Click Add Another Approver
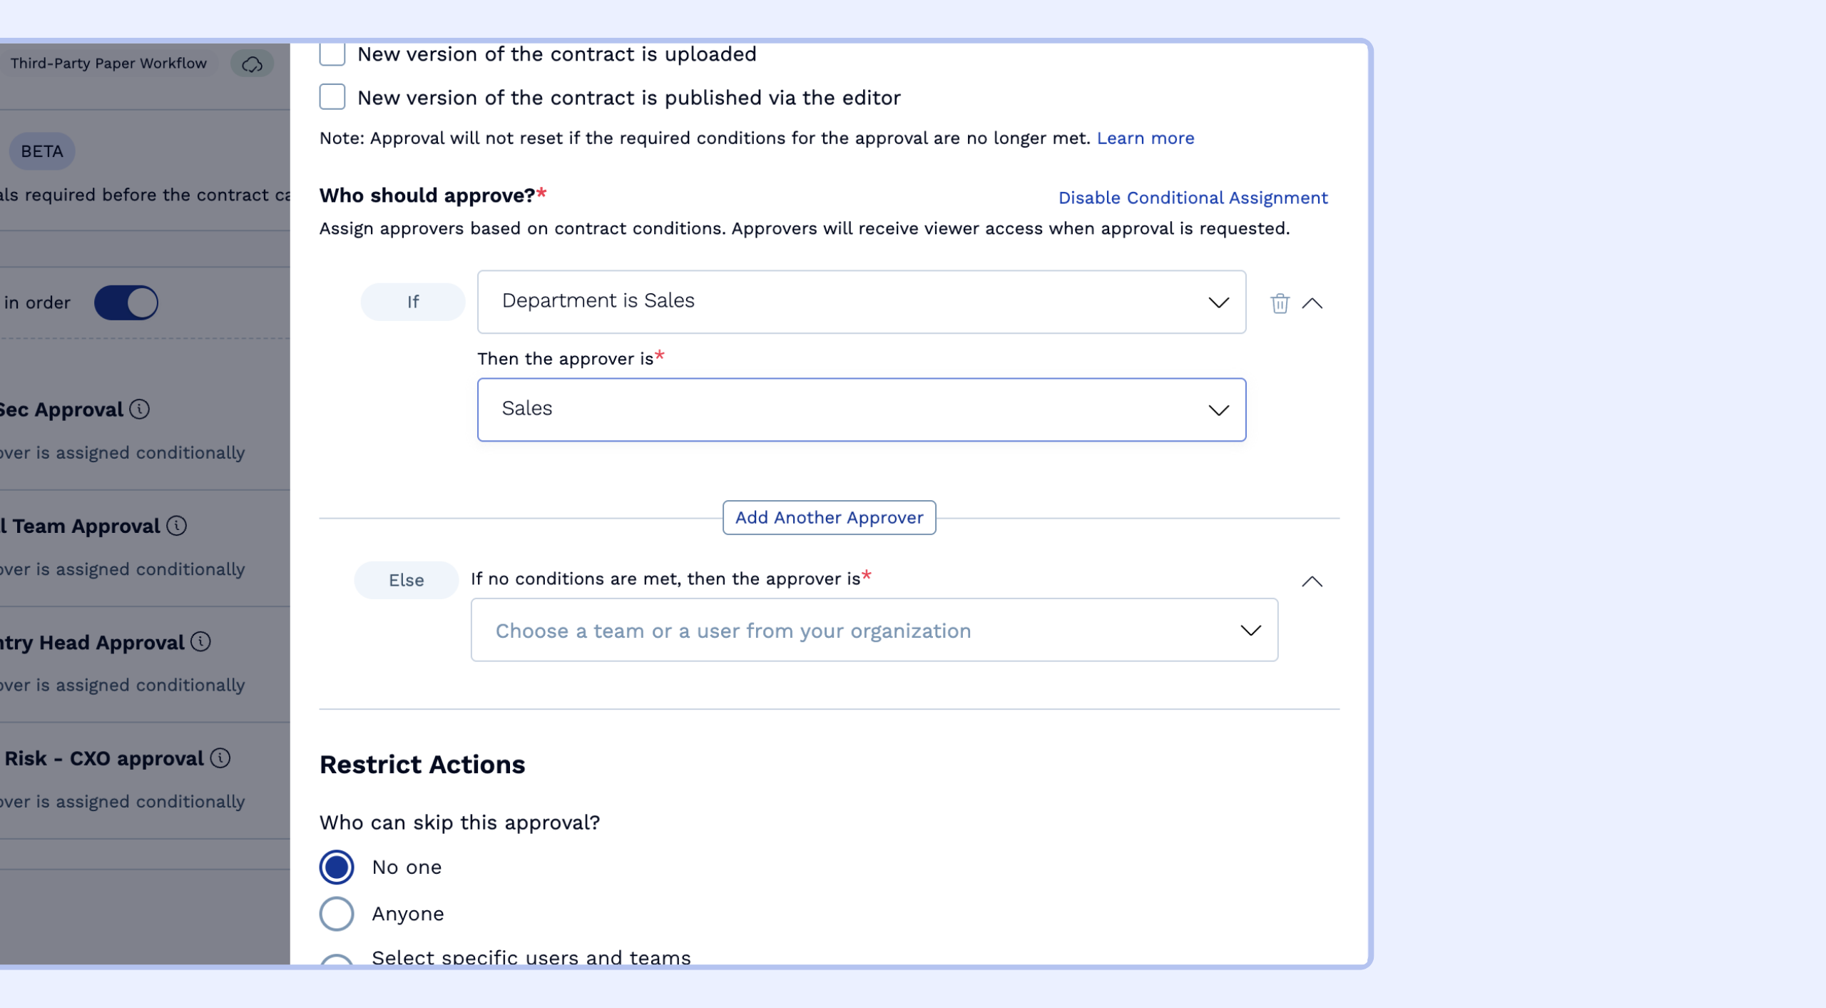Viewport: 1826px width, 1008px height. (x=829, y=517)
